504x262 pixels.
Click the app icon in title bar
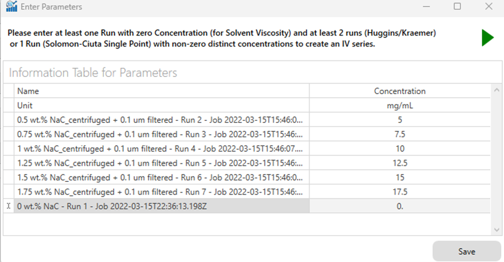pyautogui.click(x=11, y=6)
